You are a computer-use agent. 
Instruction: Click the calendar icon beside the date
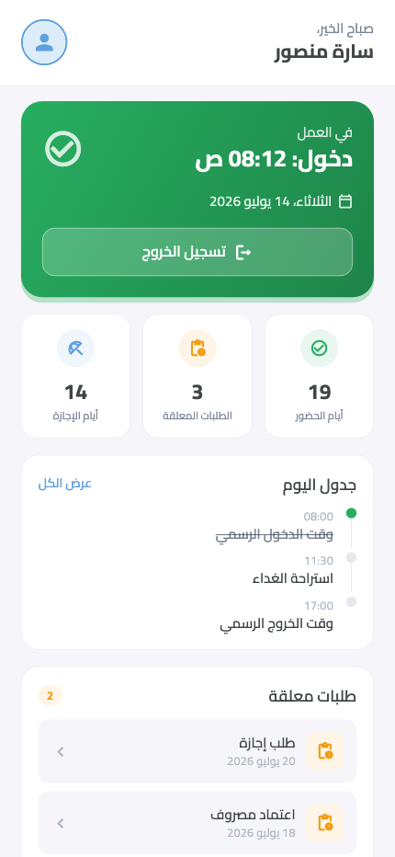[345, 201]
